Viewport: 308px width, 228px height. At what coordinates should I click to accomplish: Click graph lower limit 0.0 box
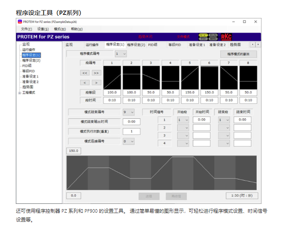(x=73, y=196)
